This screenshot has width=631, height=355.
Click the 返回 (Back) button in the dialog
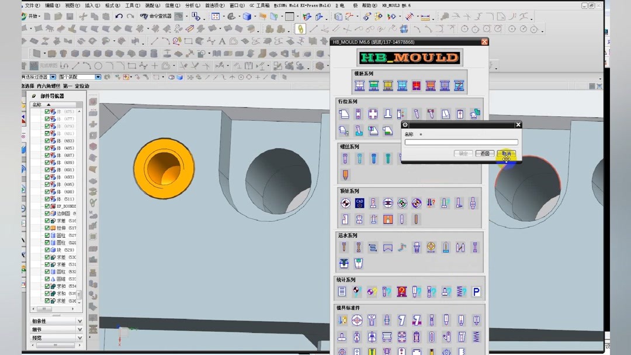coord(484,154)
